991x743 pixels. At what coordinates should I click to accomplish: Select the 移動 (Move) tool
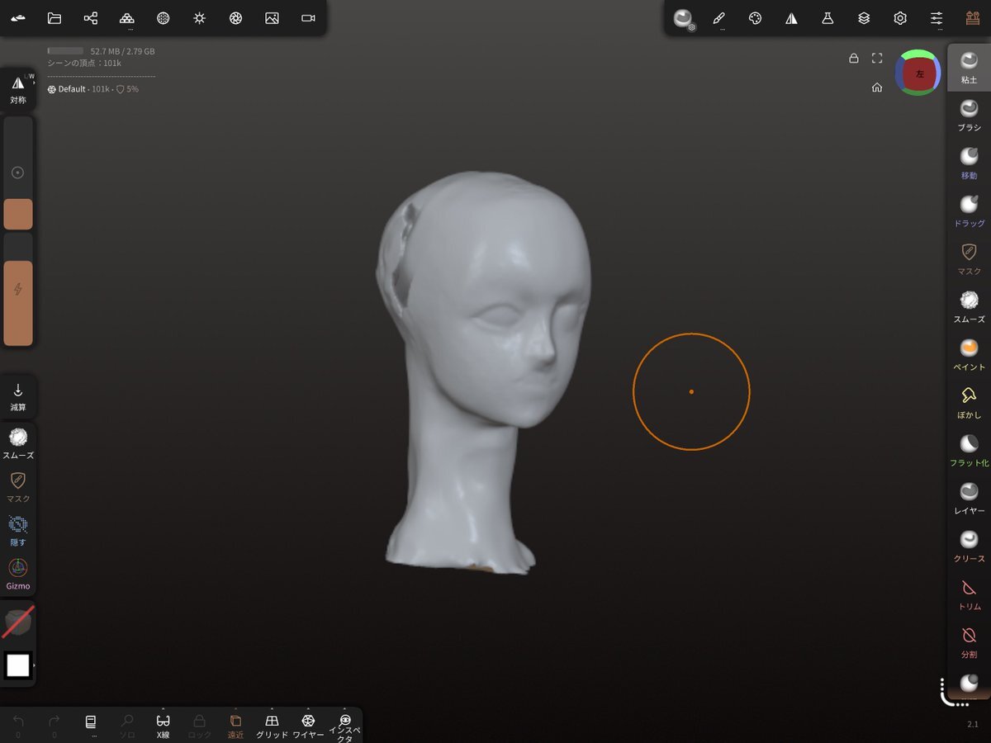point(969,162)
